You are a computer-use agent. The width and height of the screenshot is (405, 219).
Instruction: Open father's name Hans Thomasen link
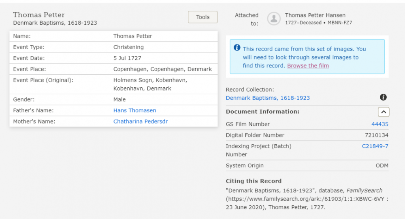(x=134, y=110)
